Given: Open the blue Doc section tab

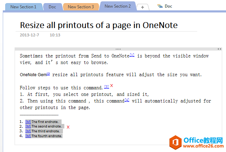Looking at the screenshot, I should [52, 7].
